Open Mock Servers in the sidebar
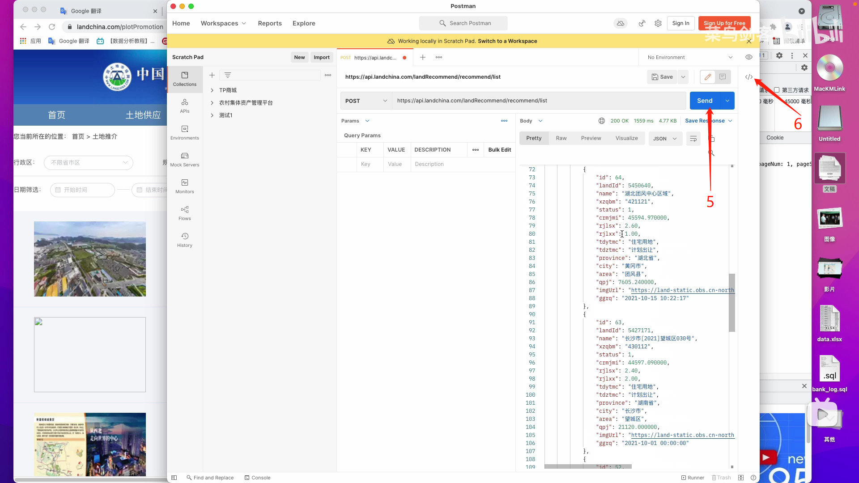859x483 pixels. pos(184,159)
